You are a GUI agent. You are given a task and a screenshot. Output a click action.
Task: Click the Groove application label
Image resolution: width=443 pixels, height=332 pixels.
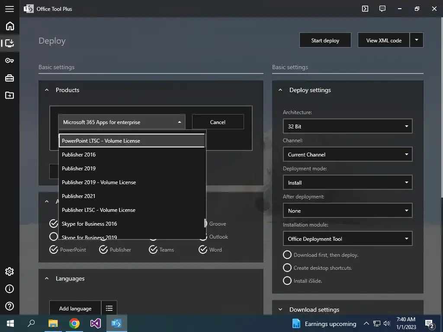point(218,223)
